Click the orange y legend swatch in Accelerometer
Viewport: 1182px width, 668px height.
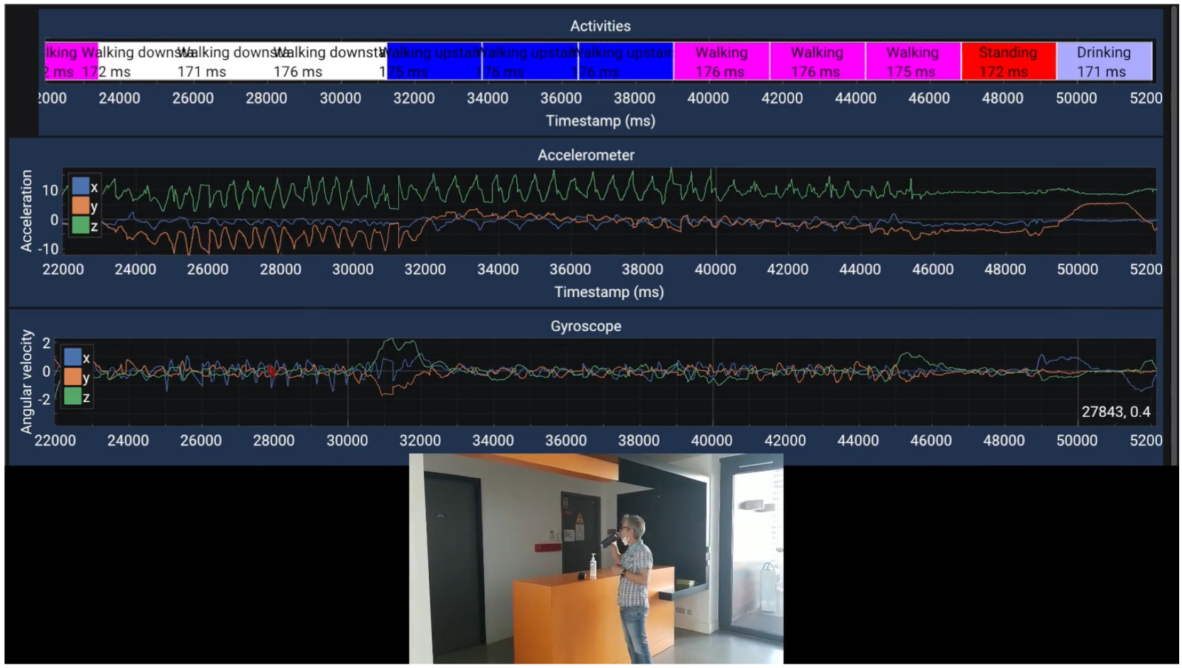coord(80,206)
